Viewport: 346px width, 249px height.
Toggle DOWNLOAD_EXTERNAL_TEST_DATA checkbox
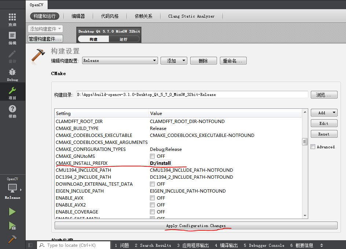coord(152,184)
